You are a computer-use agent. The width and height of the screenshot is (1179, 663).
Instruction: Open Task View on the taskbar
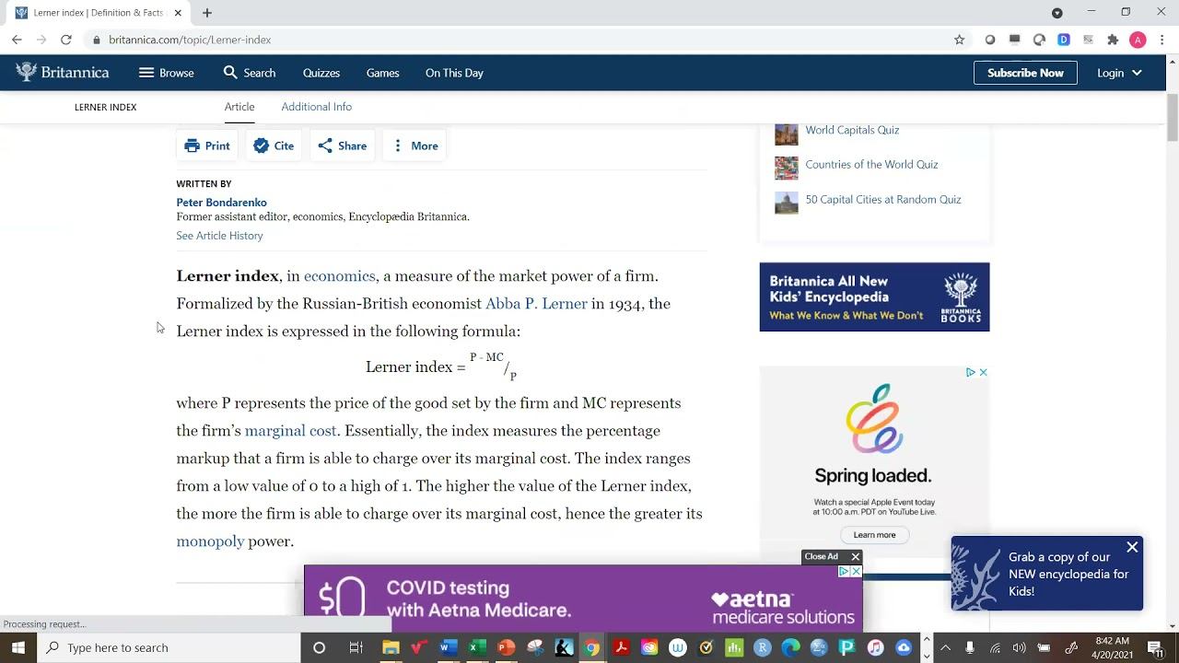tap(356, 647)
